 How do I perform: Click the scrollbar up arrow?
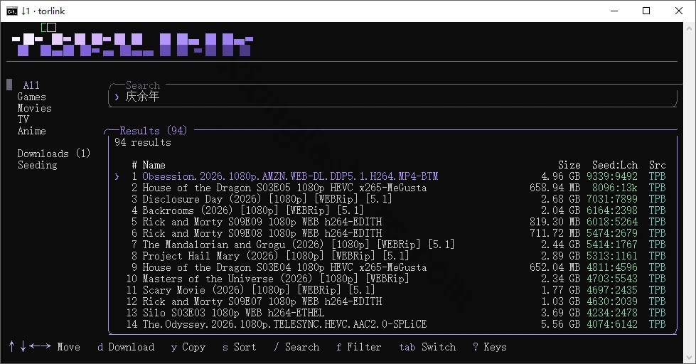click(x=690, y=28)
